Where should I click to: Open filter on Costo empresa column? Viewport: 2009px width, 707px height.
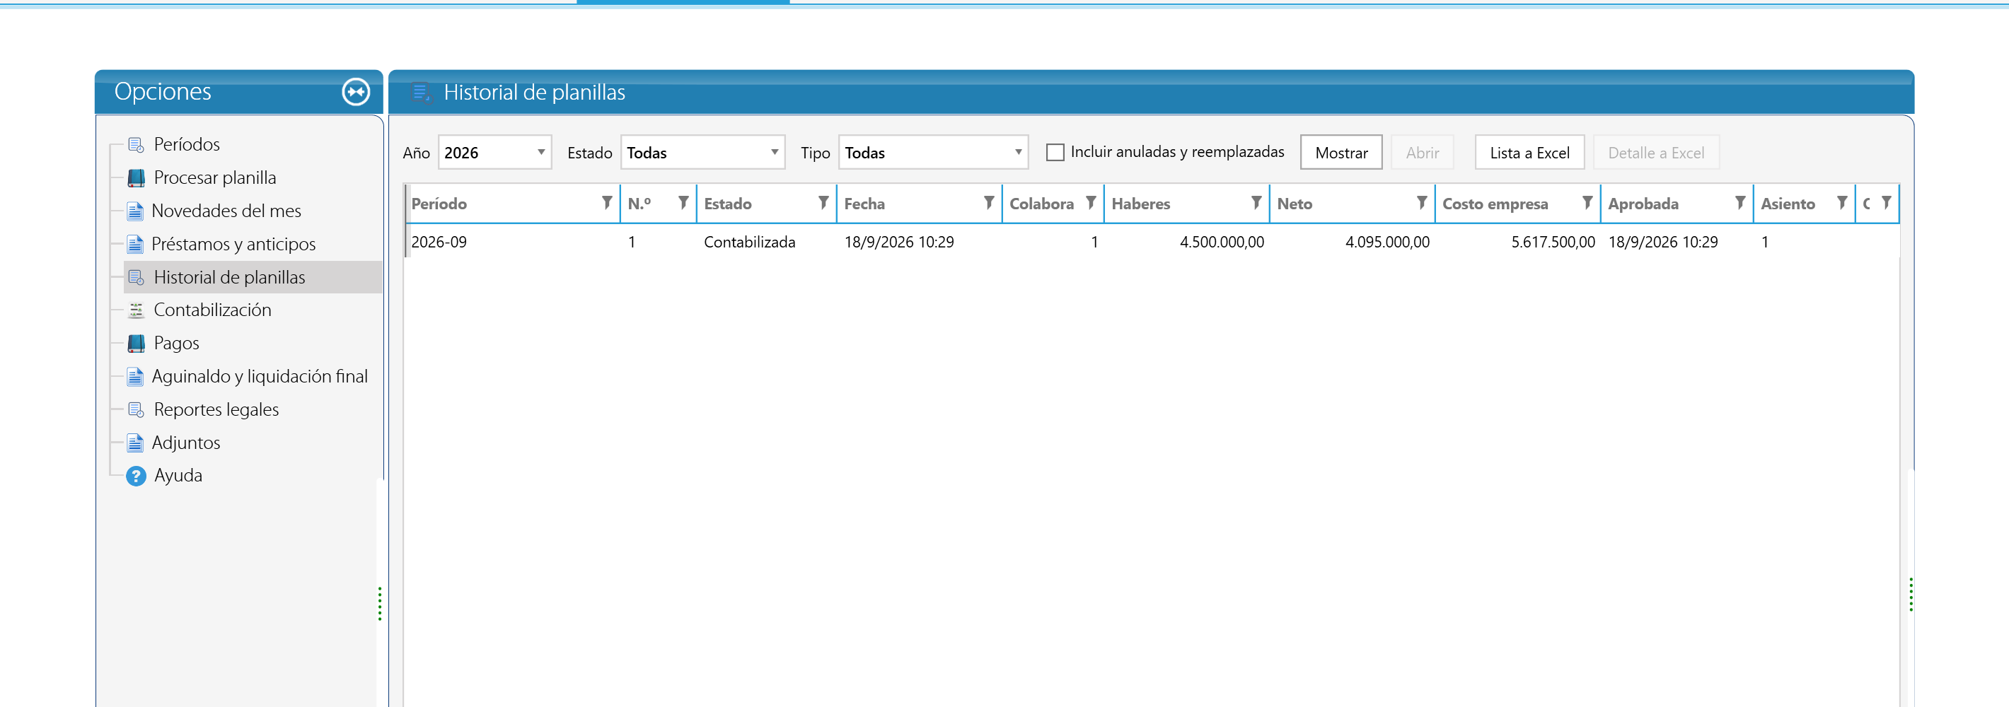coord(1586,203)
